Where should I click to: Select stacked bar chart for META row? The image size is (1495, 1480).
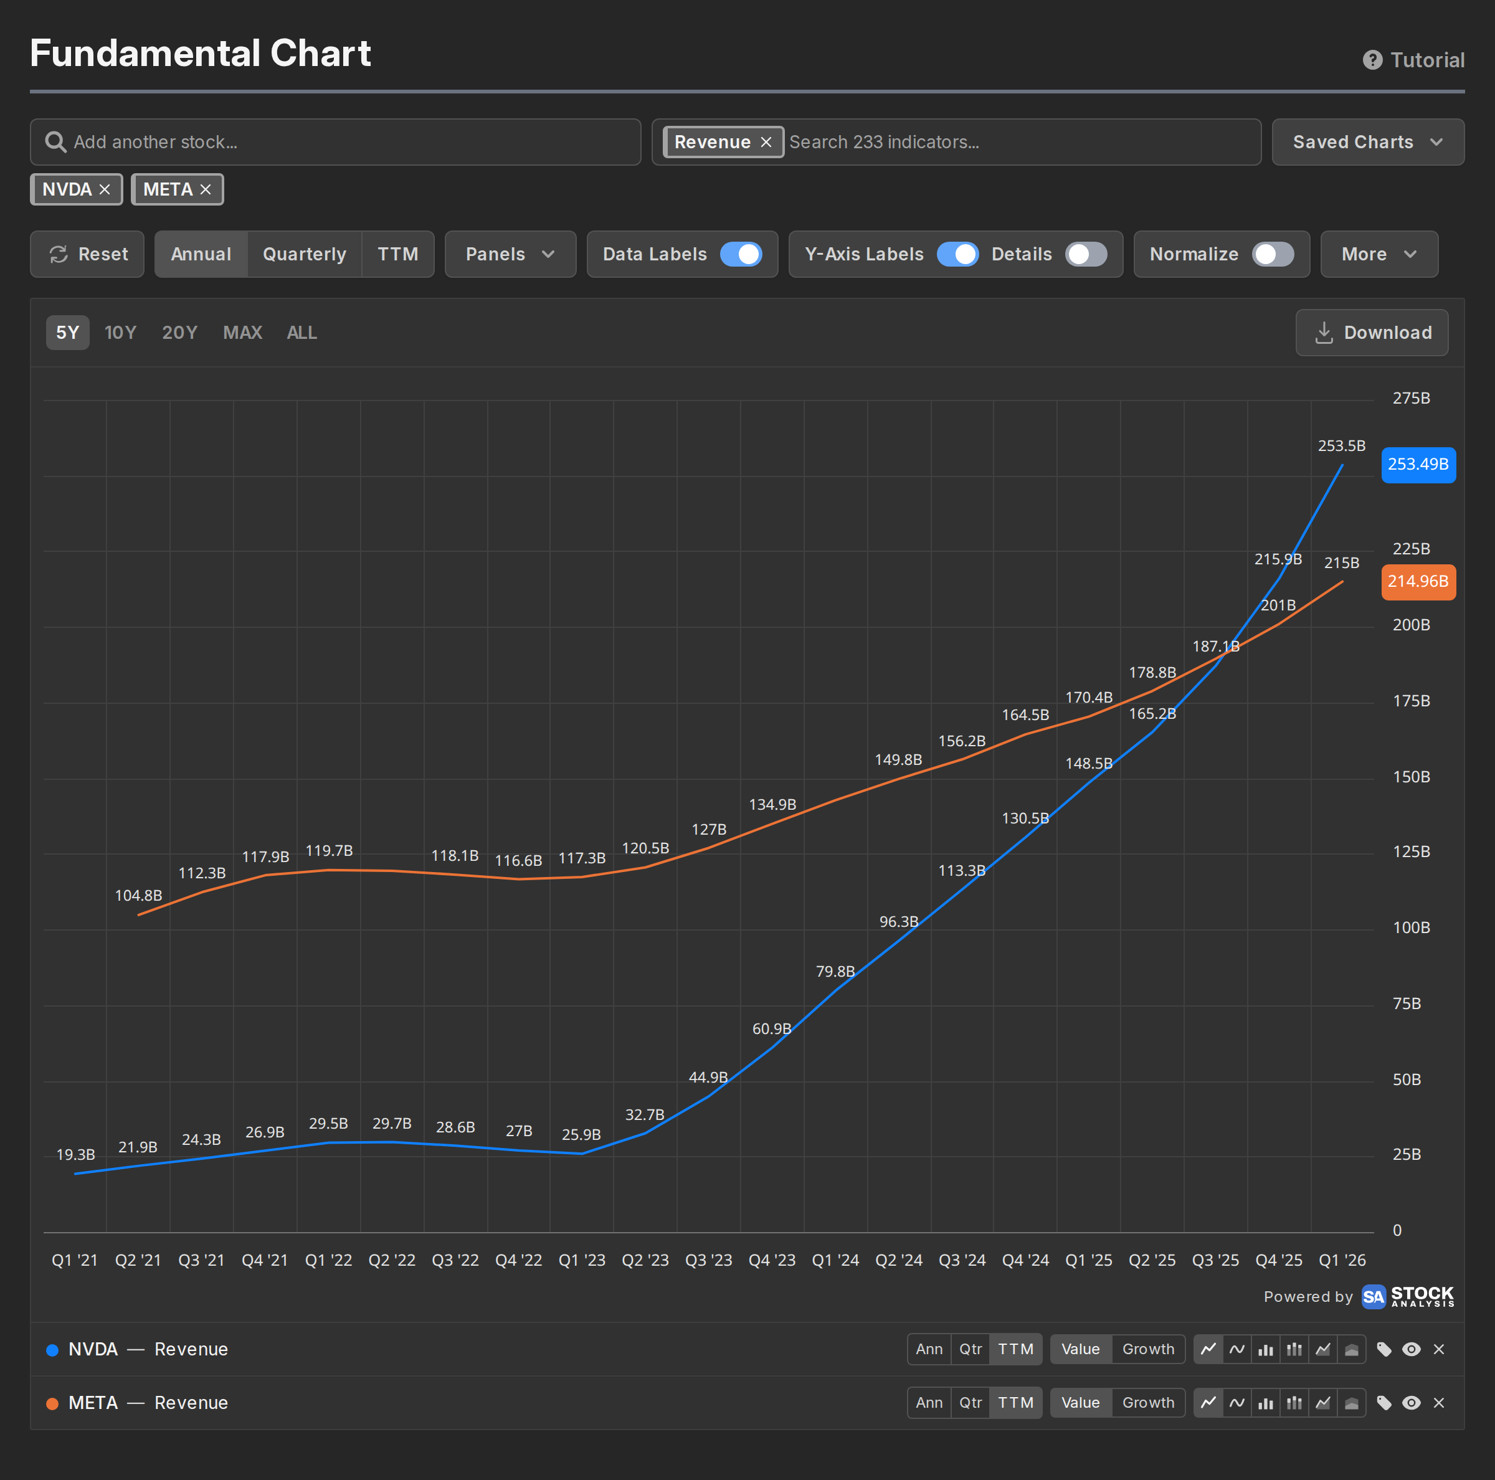coord(1294,1403)
